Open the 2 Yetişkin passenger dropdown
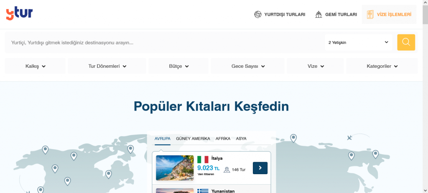Viewport: 428px width, 193px height. 358,42
